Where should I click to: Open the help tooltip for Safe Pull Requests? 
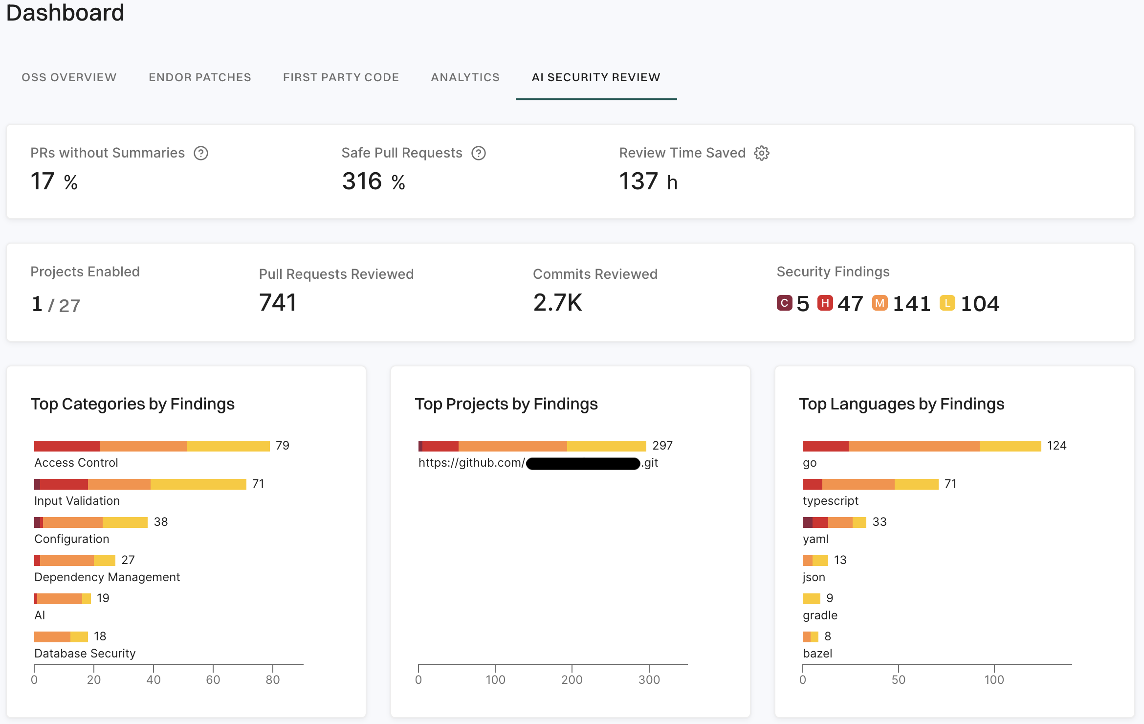[x=479, y=153]
